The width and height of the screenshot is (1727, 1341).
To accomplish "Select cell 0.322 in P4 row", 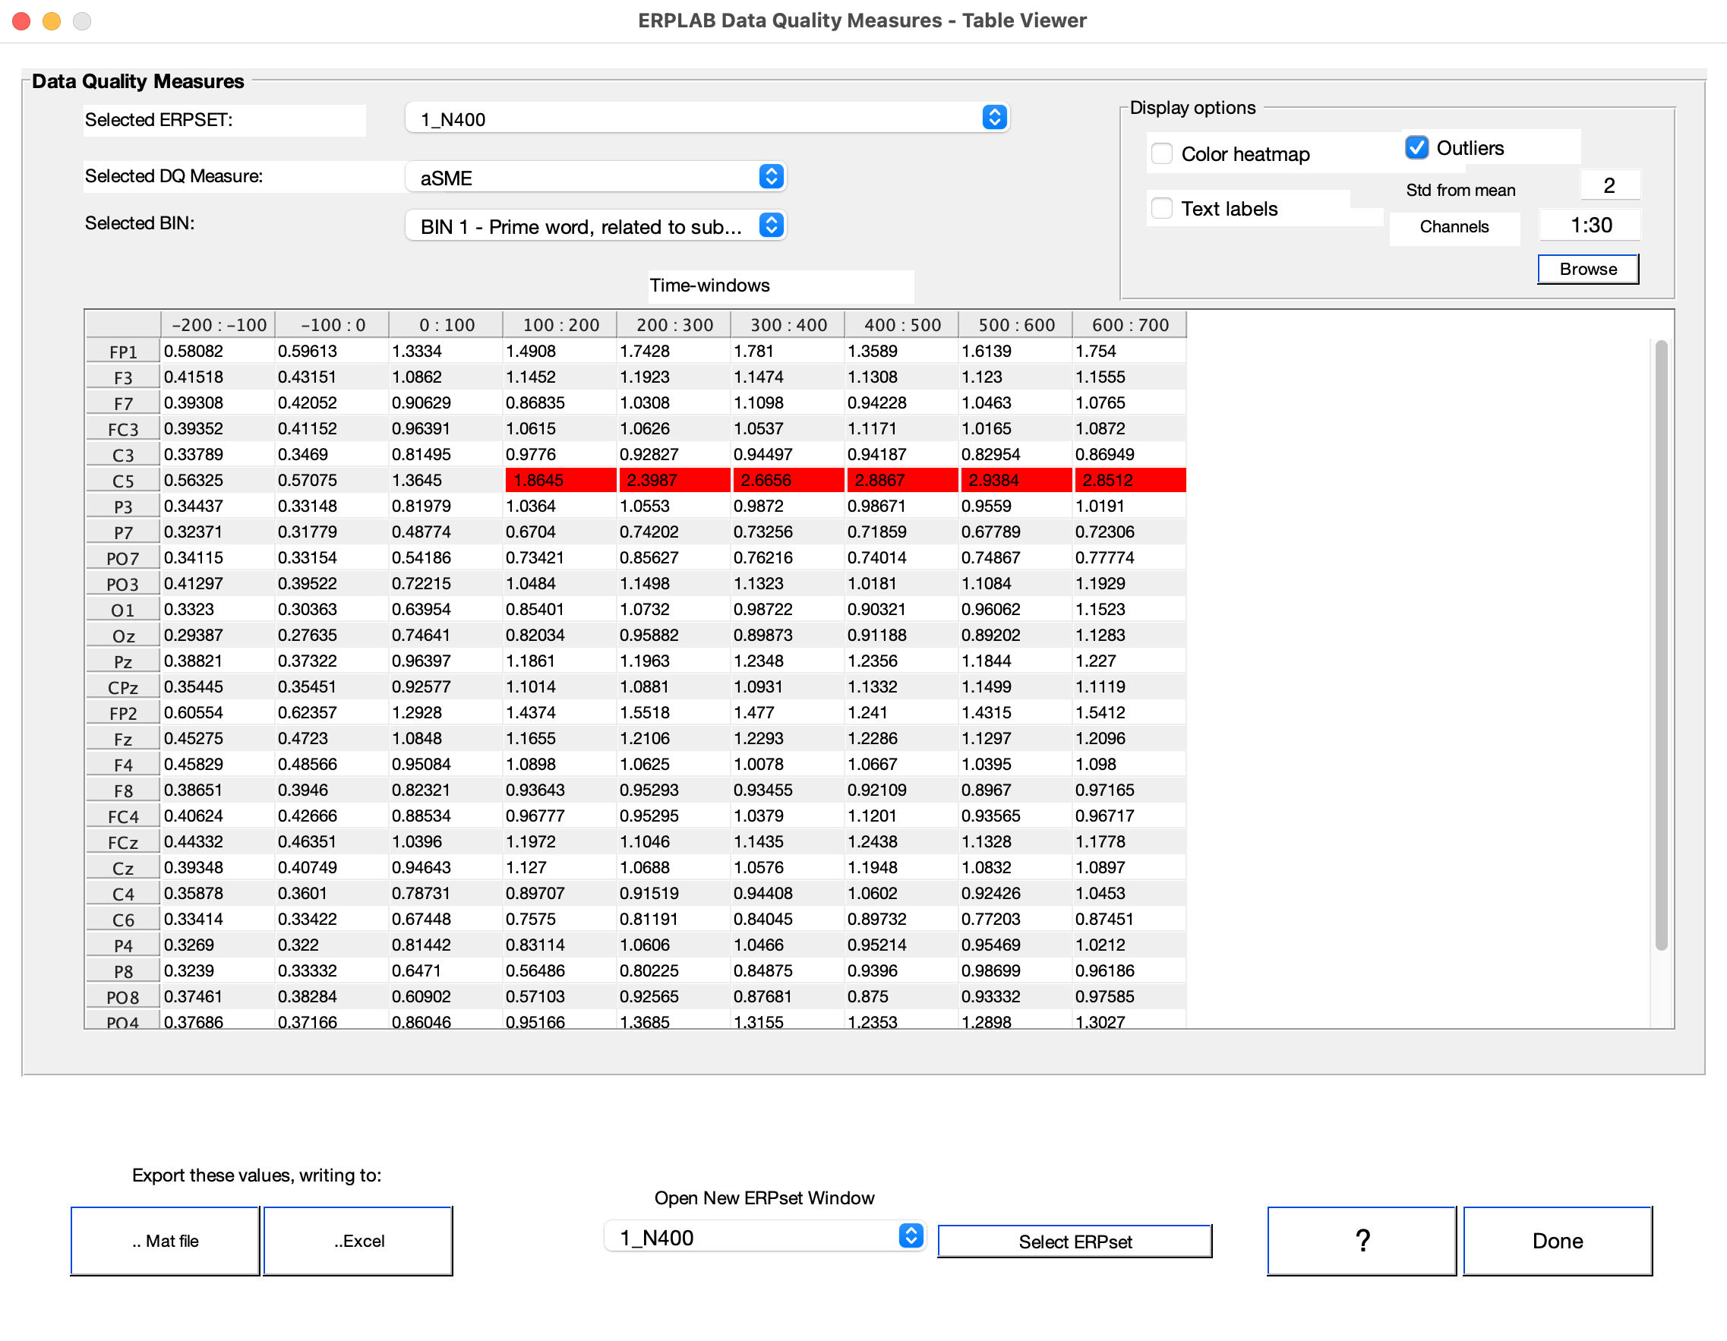I will (333, 945).
